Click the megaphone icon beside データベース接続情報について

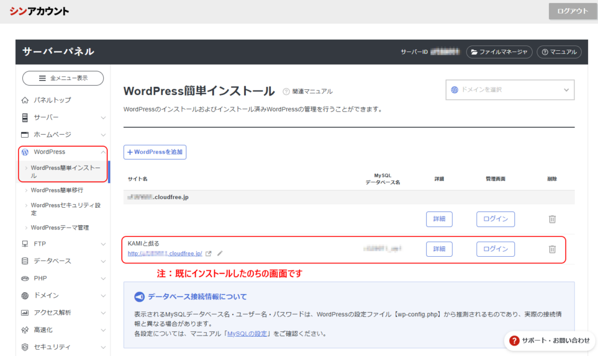tap(139, 296)
